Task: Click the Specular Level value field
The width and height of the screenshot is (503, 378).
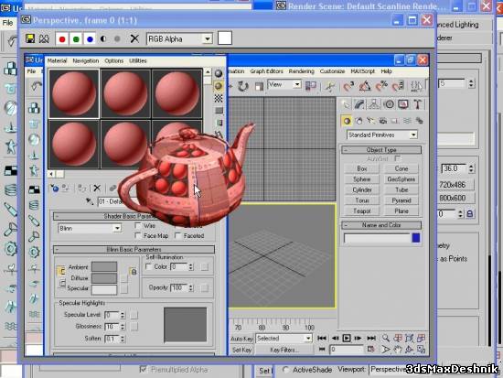Action: [x=112, y=315]
